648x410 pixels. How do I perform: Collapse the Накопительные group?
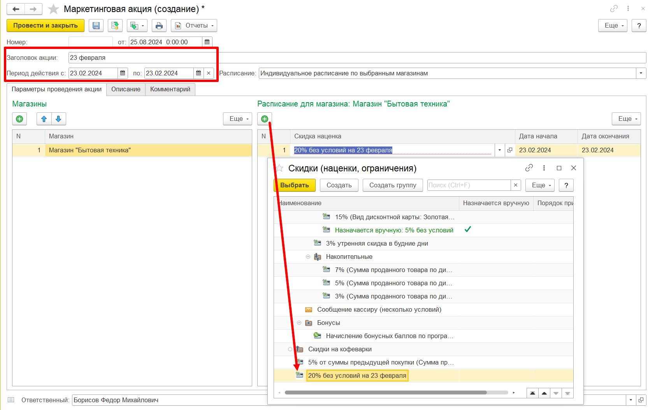click(308, 257)
